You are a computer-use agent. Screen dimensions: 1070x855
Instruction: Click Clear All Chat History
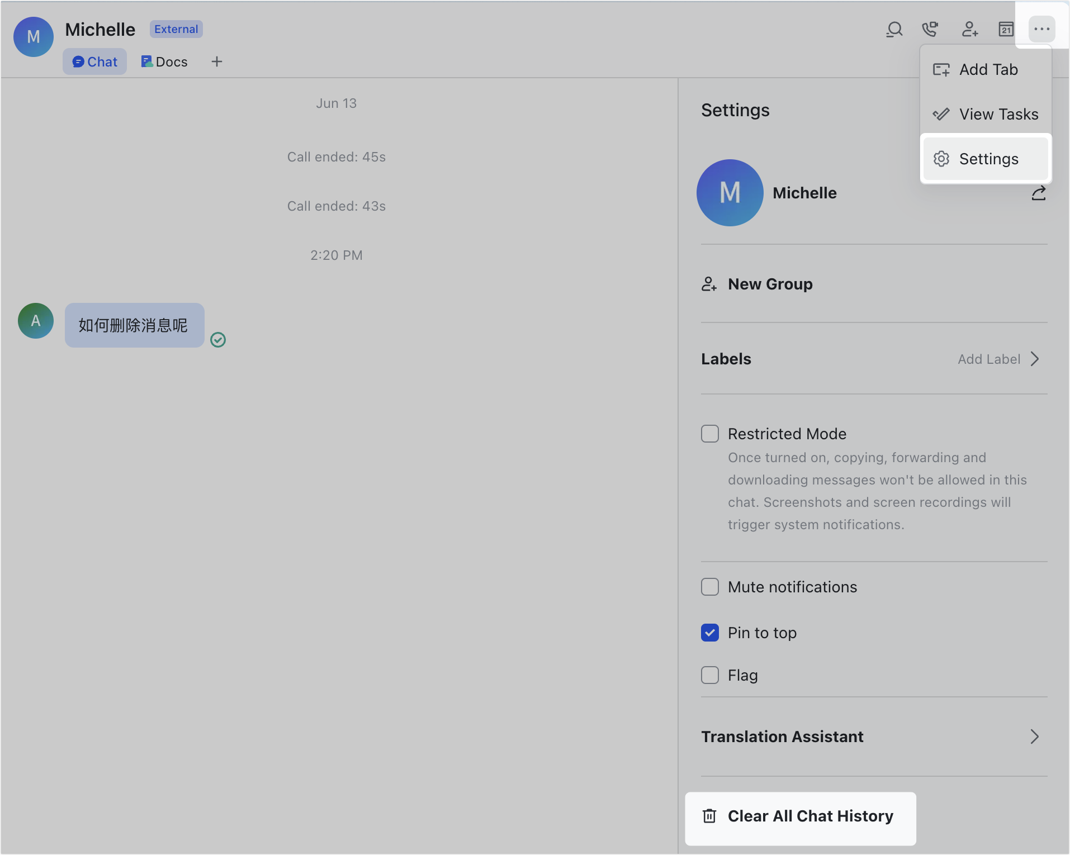coord(801,816)
